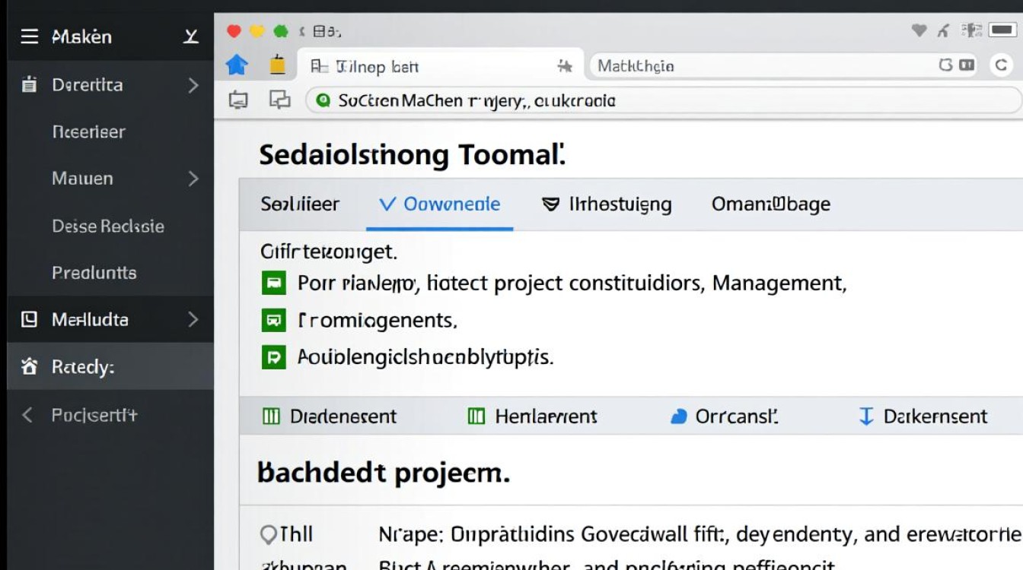This screenshot has height=570, width=1023.
Task: Click the green site icon in address bar
Action: pyautogui.click(x=323, y=100)
